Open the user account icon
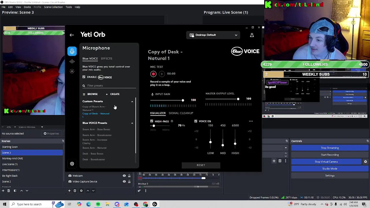 252,35
